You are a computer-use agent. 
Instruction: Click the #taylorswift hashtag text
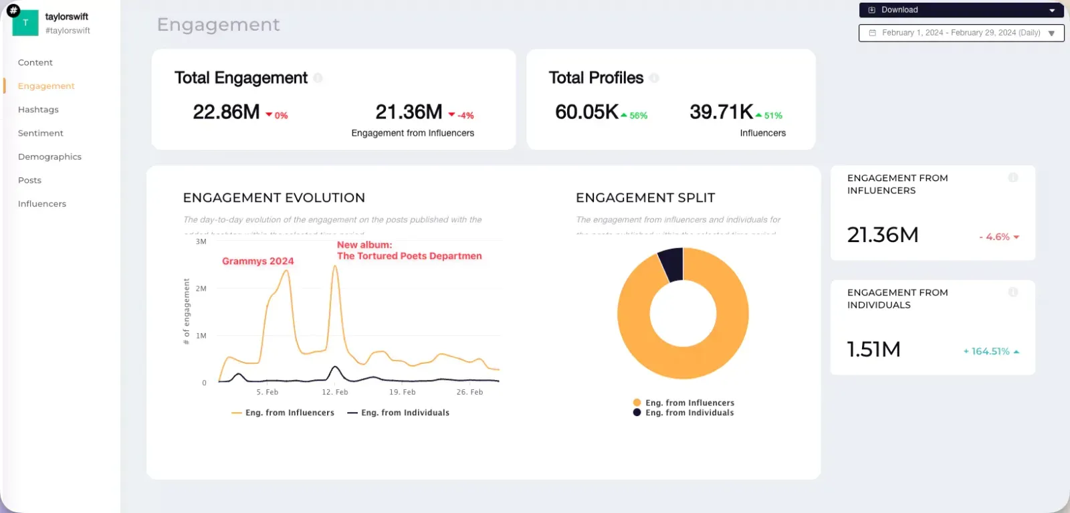pyautogui.click(x=68, y=31)
